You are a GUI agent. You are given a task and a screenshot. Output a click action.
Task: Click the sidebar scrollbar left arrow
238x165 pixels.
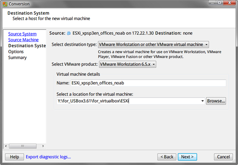(5, 146)
